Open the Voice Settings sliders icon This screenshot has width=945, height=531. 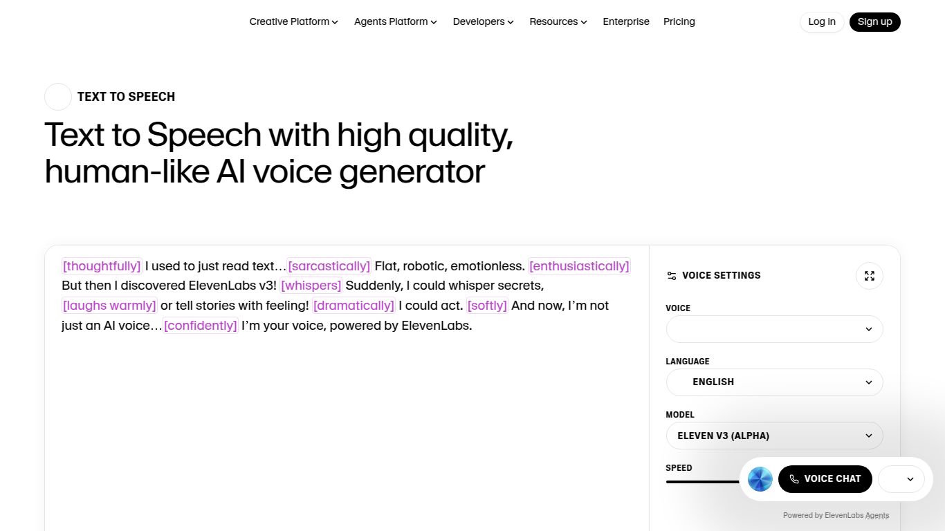[x=671, y=275]
